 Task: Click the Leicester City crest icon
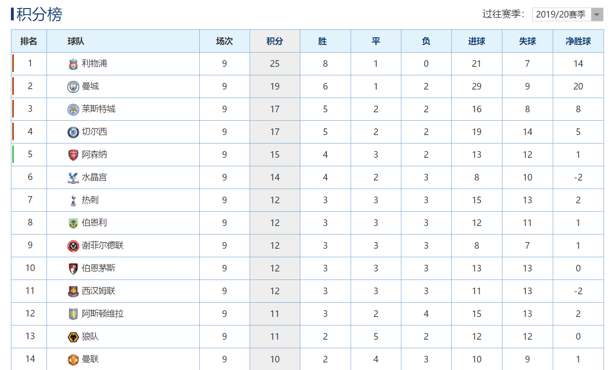pyautogui.click(x=73, y=109)
